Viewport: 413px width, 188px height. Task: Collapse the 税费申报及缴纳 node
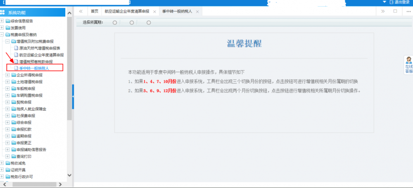2,35
